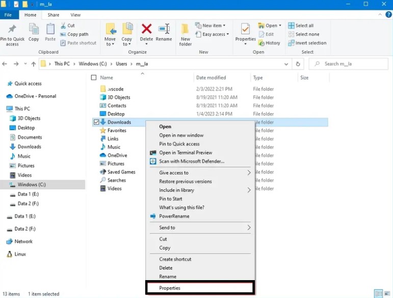Screen dimensions: 393x298
Task: Click the Rename icon in Organize group
Action: click(164, 29)
